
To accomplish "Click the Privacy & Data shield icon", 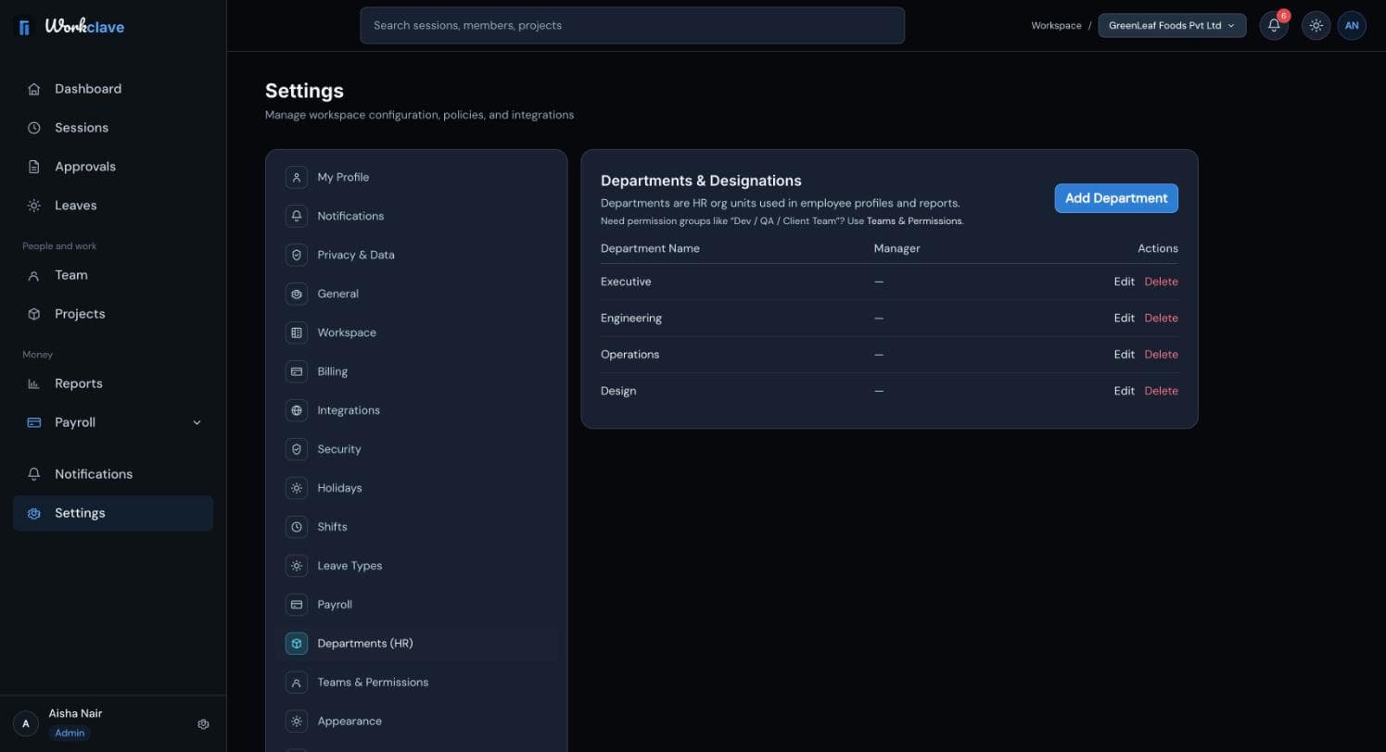I will click(297, 255).
